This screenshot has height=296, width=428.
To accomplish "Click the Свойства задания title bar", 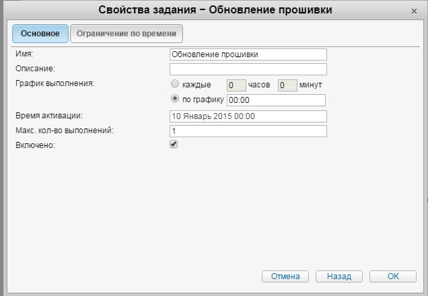I will [215, 10].
